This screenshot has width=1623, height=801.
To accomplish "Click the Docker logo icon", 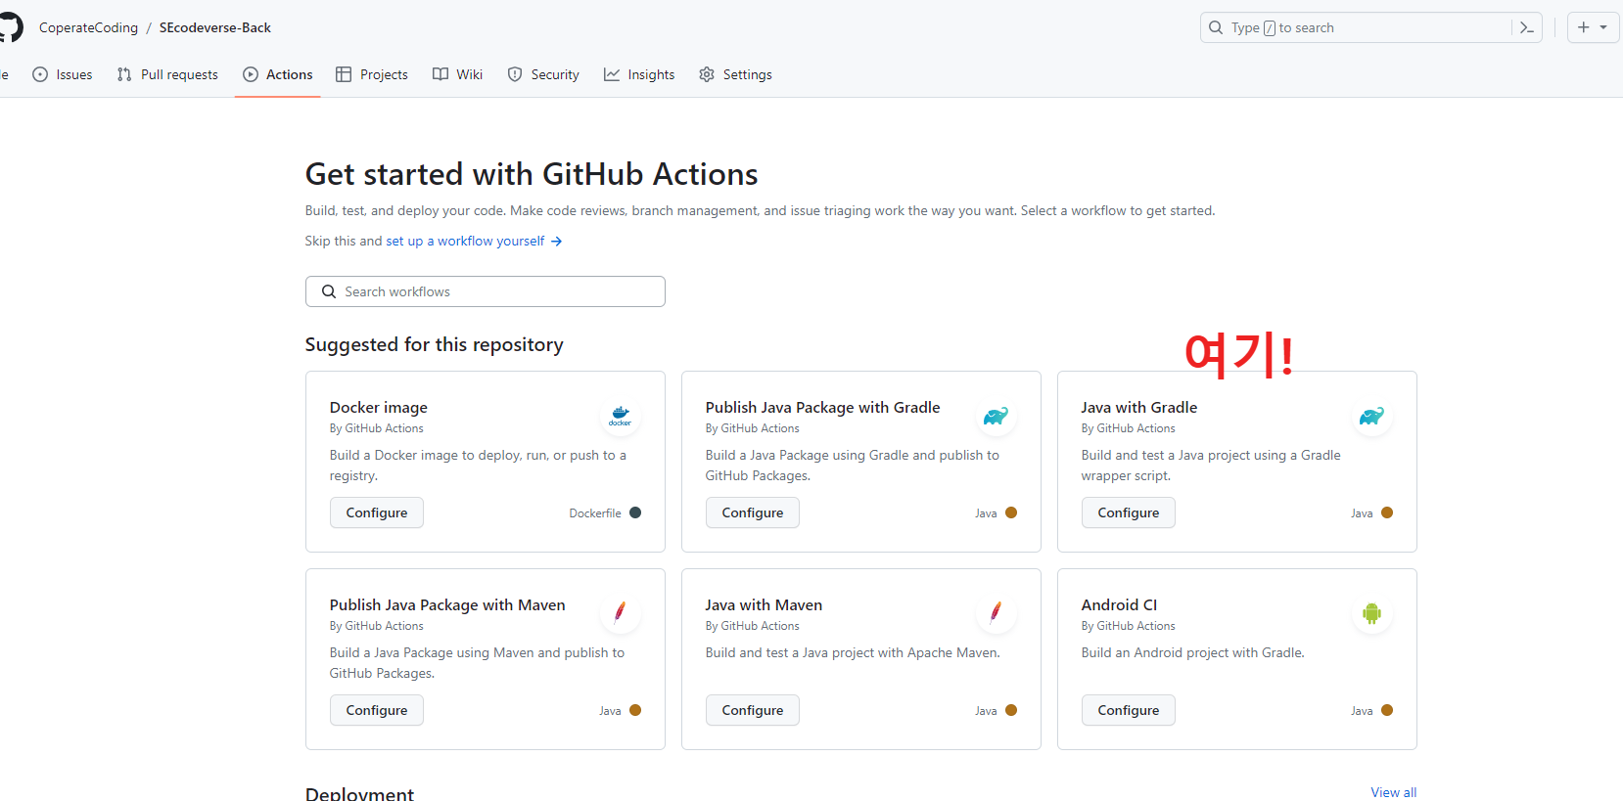I will click(620, 417).
